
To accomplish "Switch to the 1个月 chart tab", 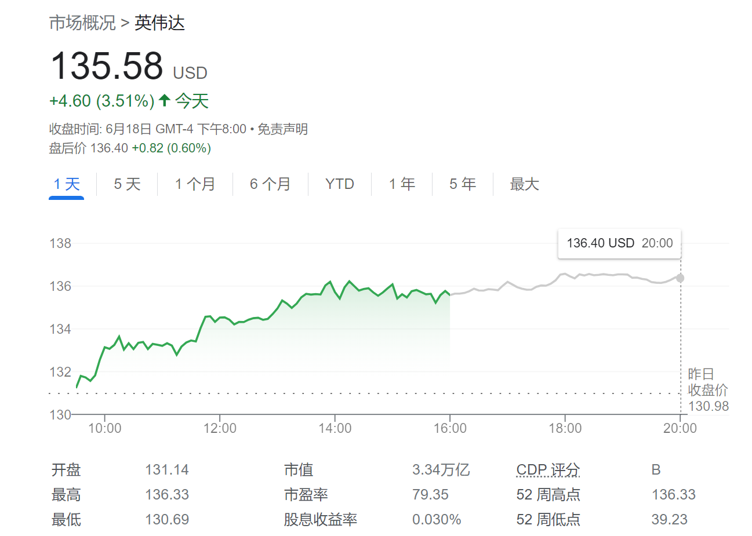I will click(194, 184).
